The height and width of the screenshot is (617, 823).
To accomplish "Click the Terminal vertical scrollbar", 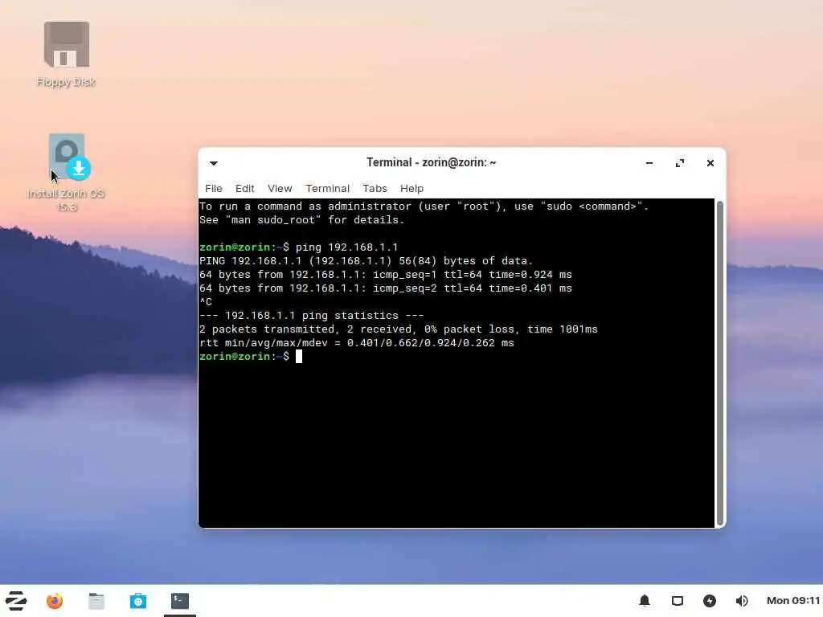I will tap(719, 362).
